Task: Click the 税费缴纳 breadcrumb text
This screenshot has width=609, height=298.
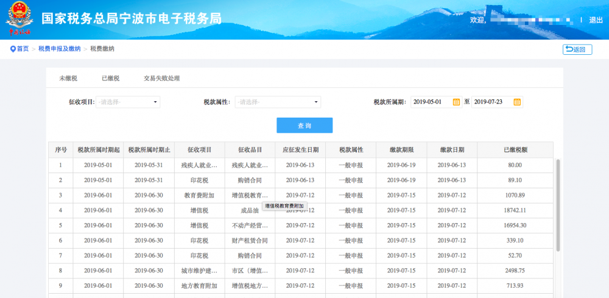Action: tap(102, 49)
